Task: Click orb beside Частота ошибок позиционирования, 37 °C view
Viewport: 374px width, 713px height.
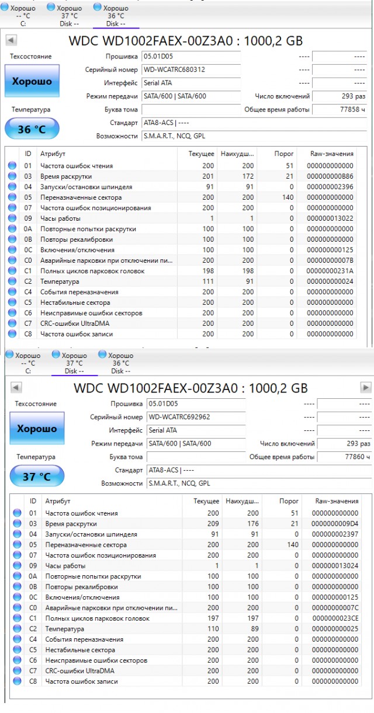Action: click(x=17, y=555)
